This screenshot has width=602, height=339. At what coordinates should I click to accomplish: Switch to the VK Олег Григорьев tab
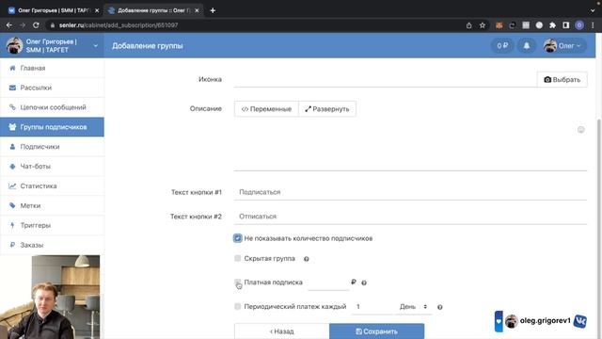click(54, 10)
